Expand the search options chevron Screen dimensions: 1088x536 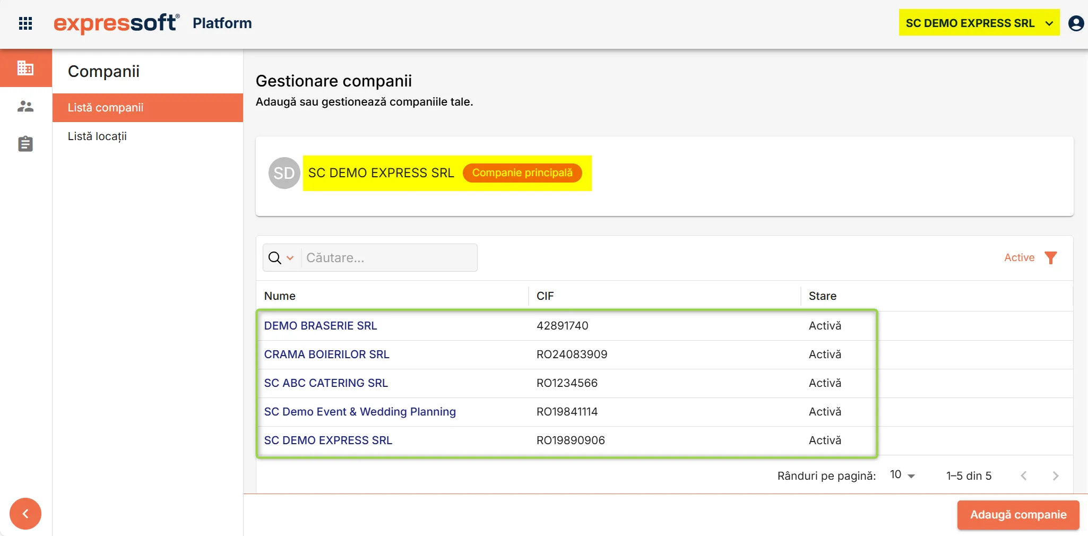point(290,258)
